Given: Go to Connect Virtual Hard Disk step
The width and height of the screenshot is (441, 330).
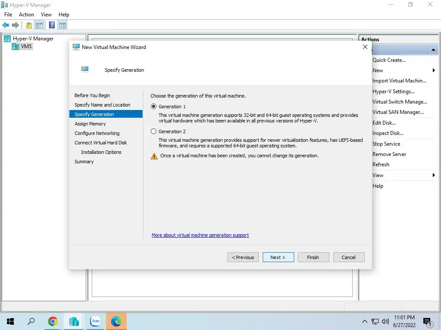Looking at the screenshot, I should tap(101, 143).
